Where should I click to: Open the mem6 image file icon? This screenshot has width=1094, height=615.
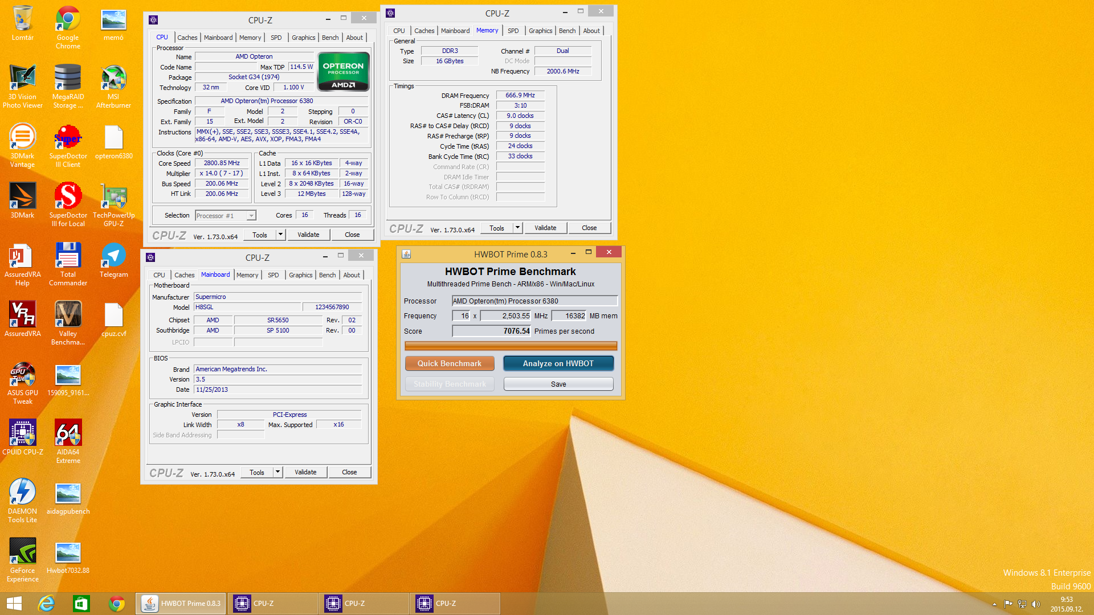tap(113, 23)
